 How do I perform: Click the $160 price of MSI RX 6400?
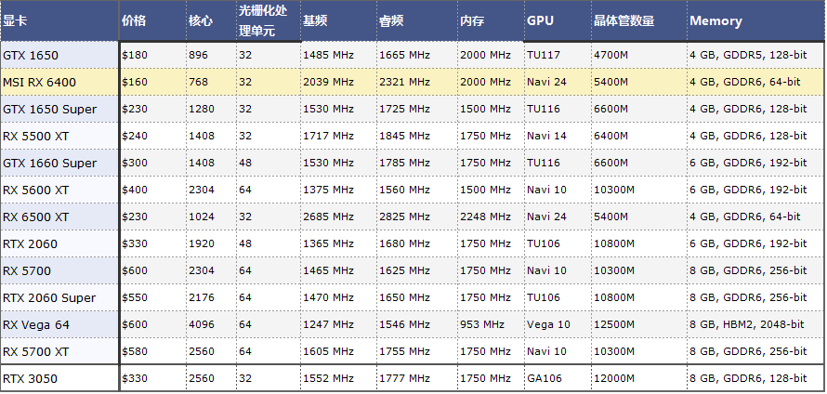[x=153, y=83]
